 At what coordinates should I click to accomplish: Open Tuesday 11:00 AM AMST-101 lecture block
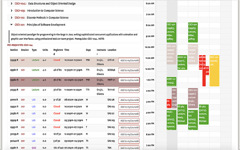[182, 63]
